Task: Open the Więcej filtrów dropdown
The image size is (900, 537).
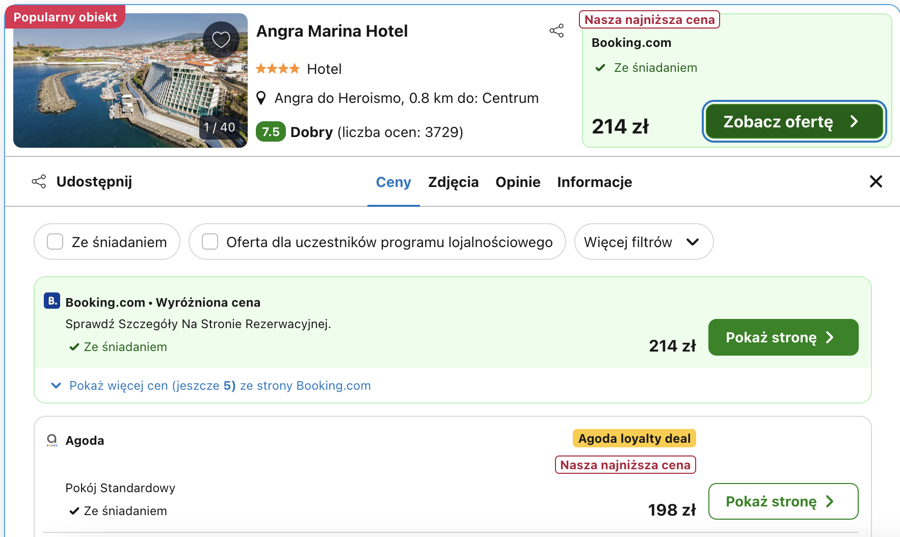Action: 643,241
